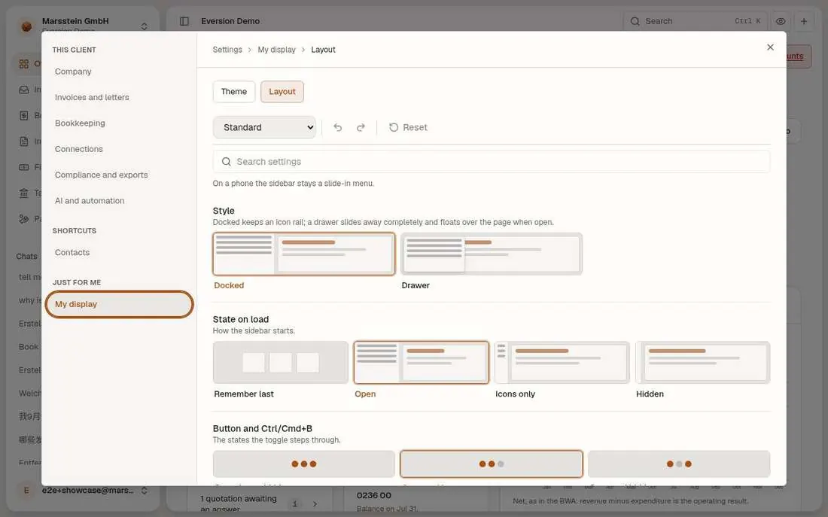Select the toggle option with grey last dot

(492, 464)
